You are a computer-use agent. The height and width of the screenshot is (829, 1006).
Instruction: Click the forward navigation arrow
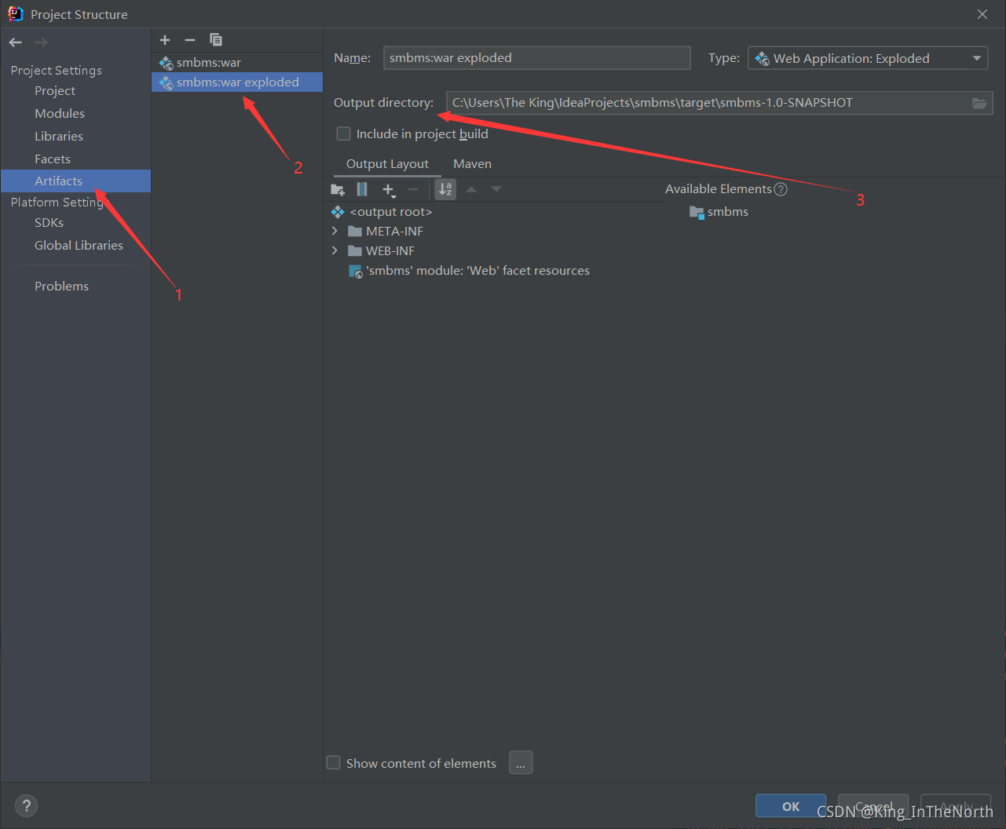[41, 42]
